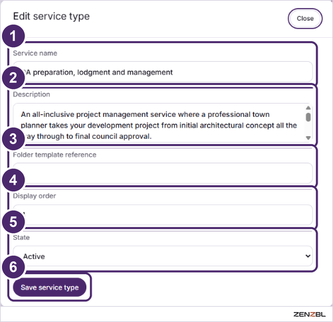Open the State dropdown showing Active
The width and height of the screenshot is (333, 322).
[x=163, y=256]
